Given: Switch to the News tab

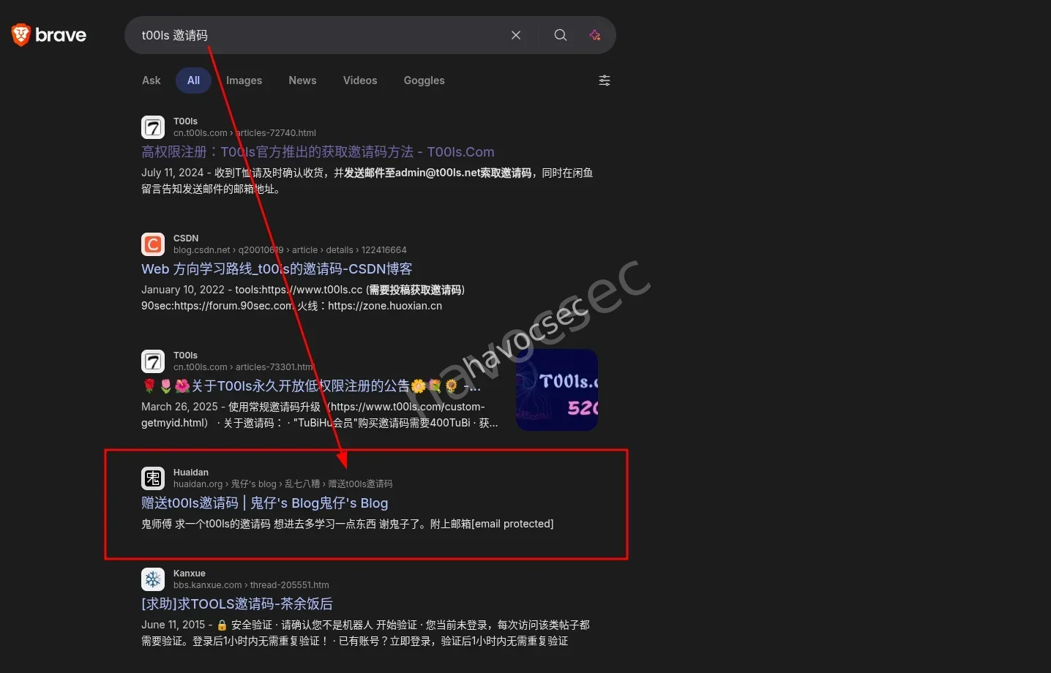Looking at the screenshot, I should (302, 80).
